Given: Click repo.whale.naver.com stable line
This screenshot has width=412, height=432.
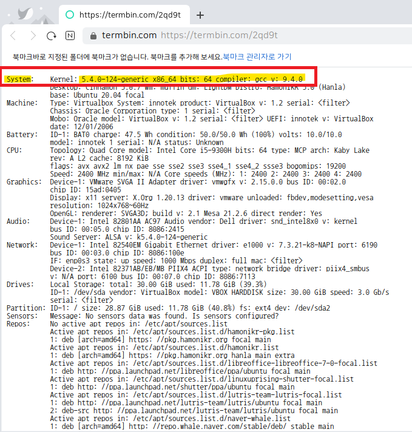Looking at the screenshot, I should (192, 427).
